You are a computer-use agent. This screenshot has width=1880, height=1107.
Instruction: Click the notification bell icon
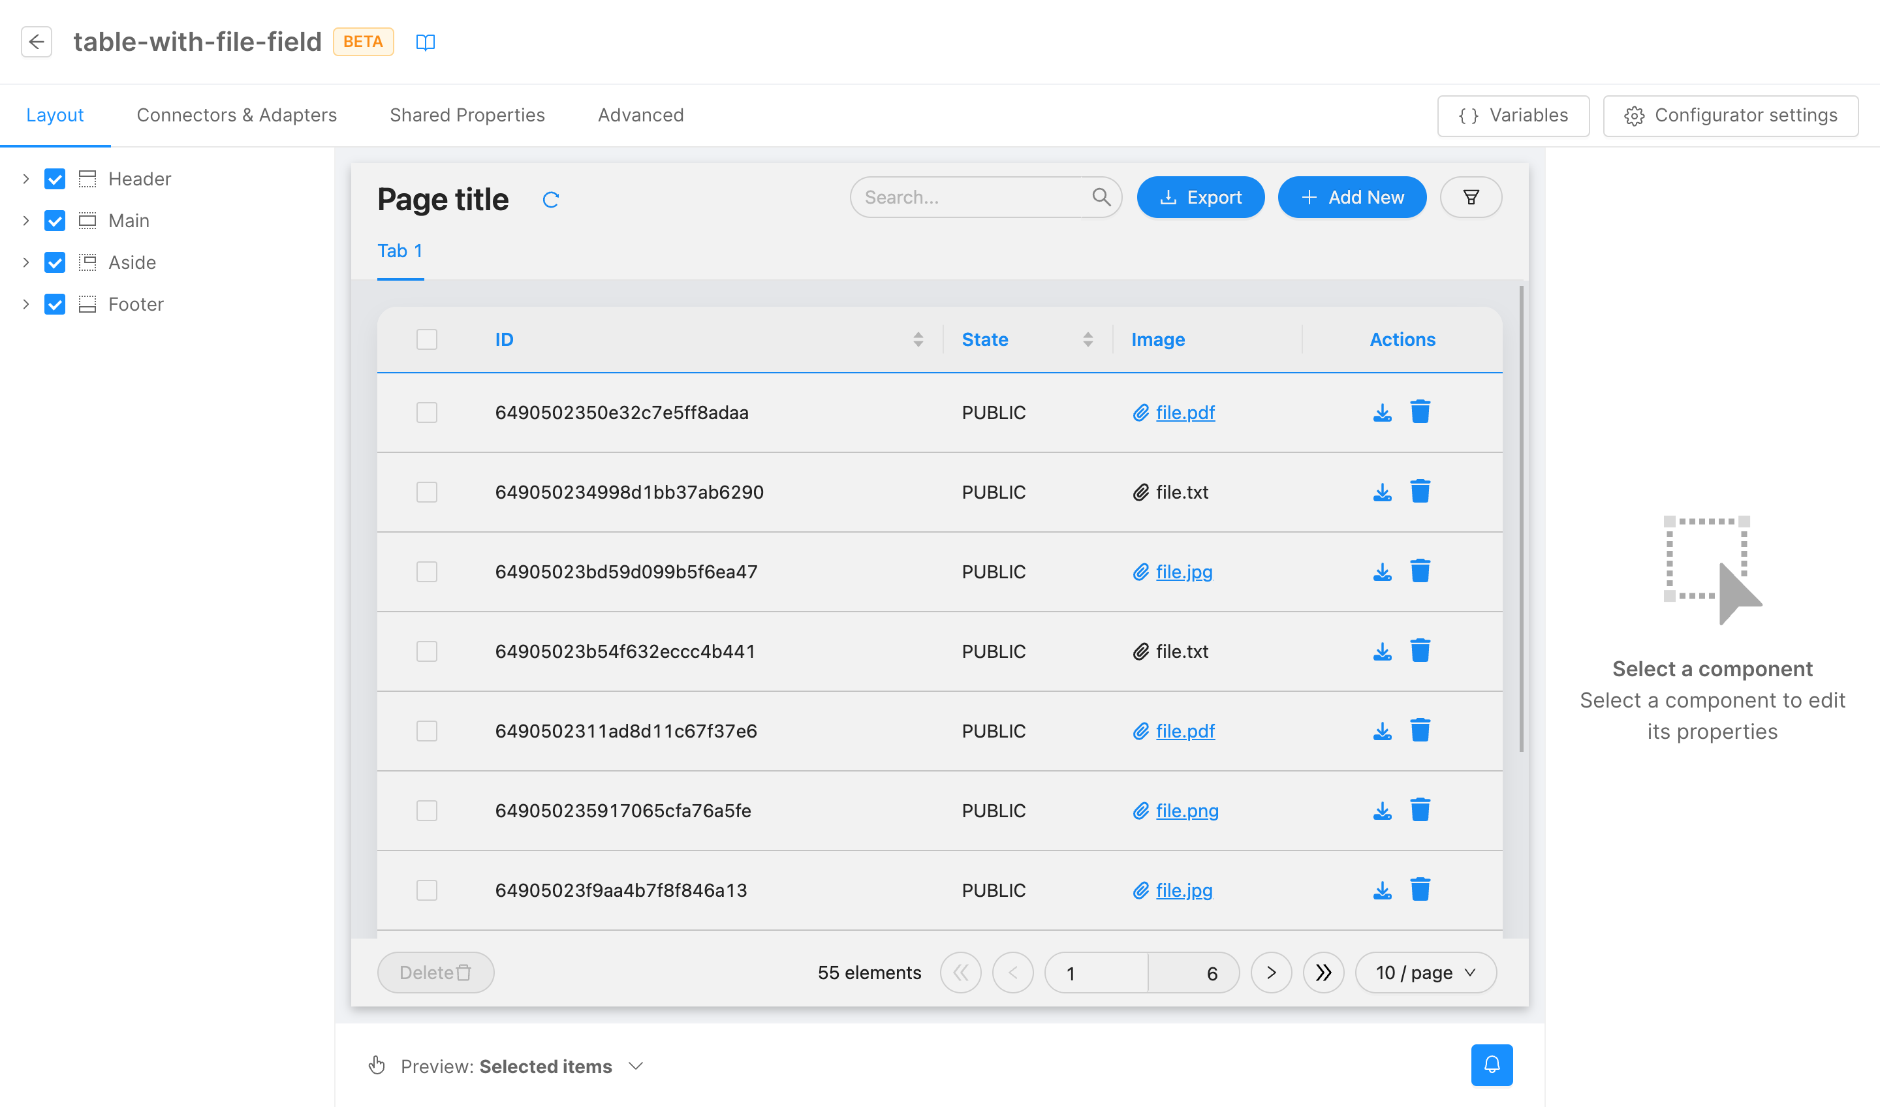(1492, 1065)
